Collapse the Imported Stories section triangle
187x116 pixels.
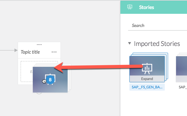tap(129, 43)
